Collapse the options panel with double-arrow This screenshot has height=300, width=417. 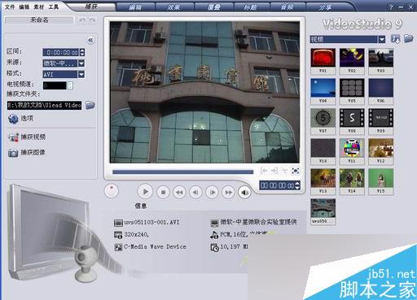[90, 41]
